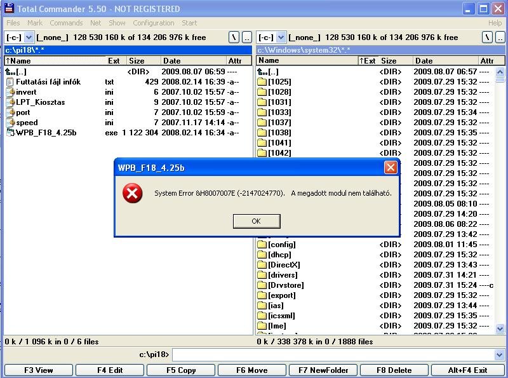This screenshot has width=508, height=378.
Task: Select the [1028] folder icon
Action: tap(262, 92)
